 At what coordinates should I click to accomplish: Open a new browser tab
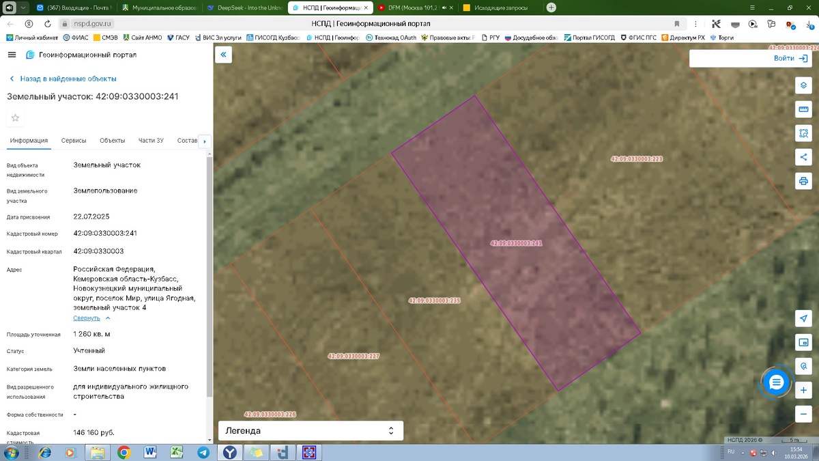551,8
